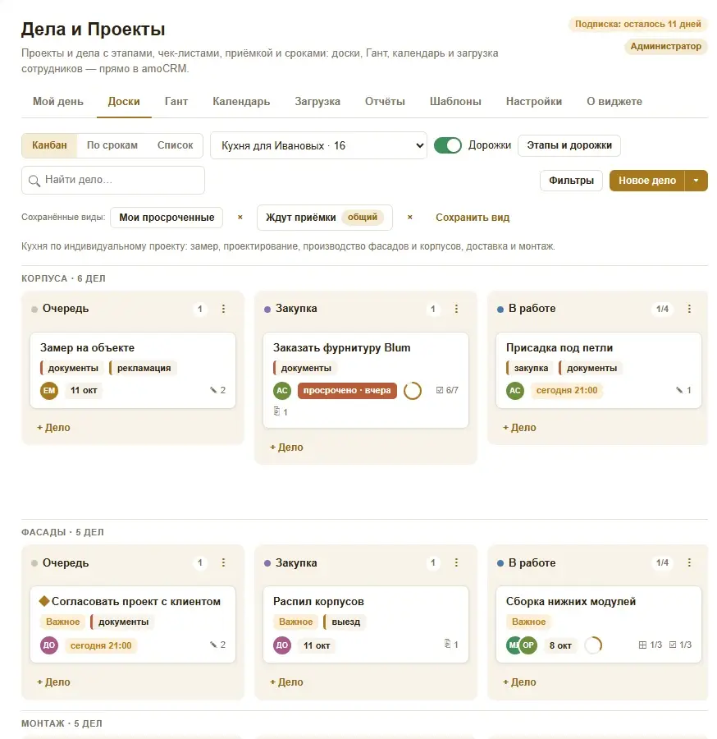
Task: Switch to the Гант tab
Action: [176, 101]
